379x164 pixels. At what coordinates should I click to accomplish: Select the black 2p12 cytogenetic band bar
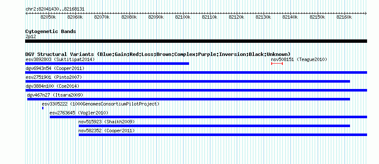pos(196,41)
